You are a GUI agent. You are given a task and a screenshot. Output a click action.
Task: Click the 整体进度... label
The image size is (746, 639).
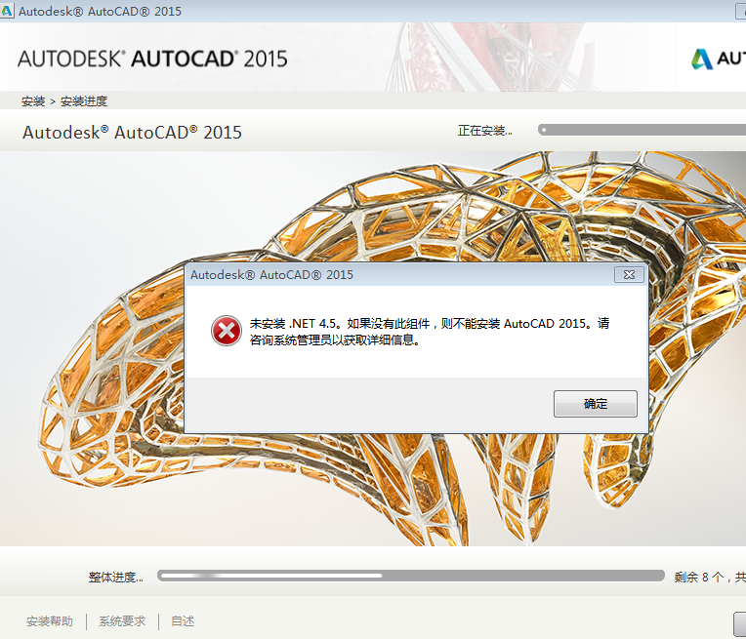click(115, 578)
